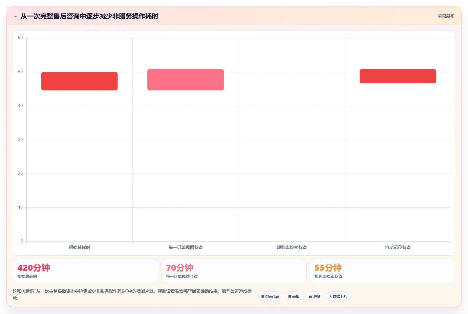468x314 pixels.
Task: Click the 增减瀑布 label in the header
Action: [x=446, y=16]
